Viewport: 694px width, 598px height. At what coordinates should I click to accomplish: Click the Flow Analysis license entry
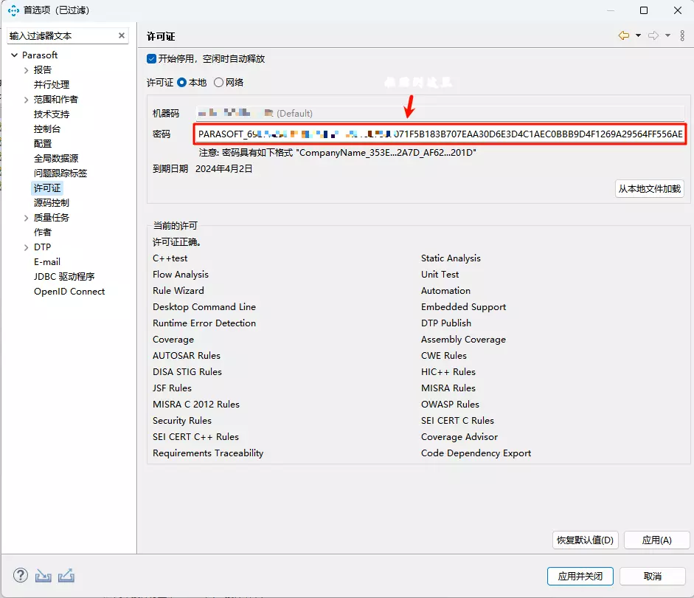181,275
